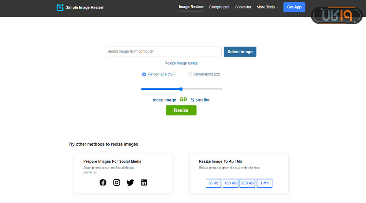Select the Percentage (%) radio button
Screen dimensions: 366x203
pos(144,74)
